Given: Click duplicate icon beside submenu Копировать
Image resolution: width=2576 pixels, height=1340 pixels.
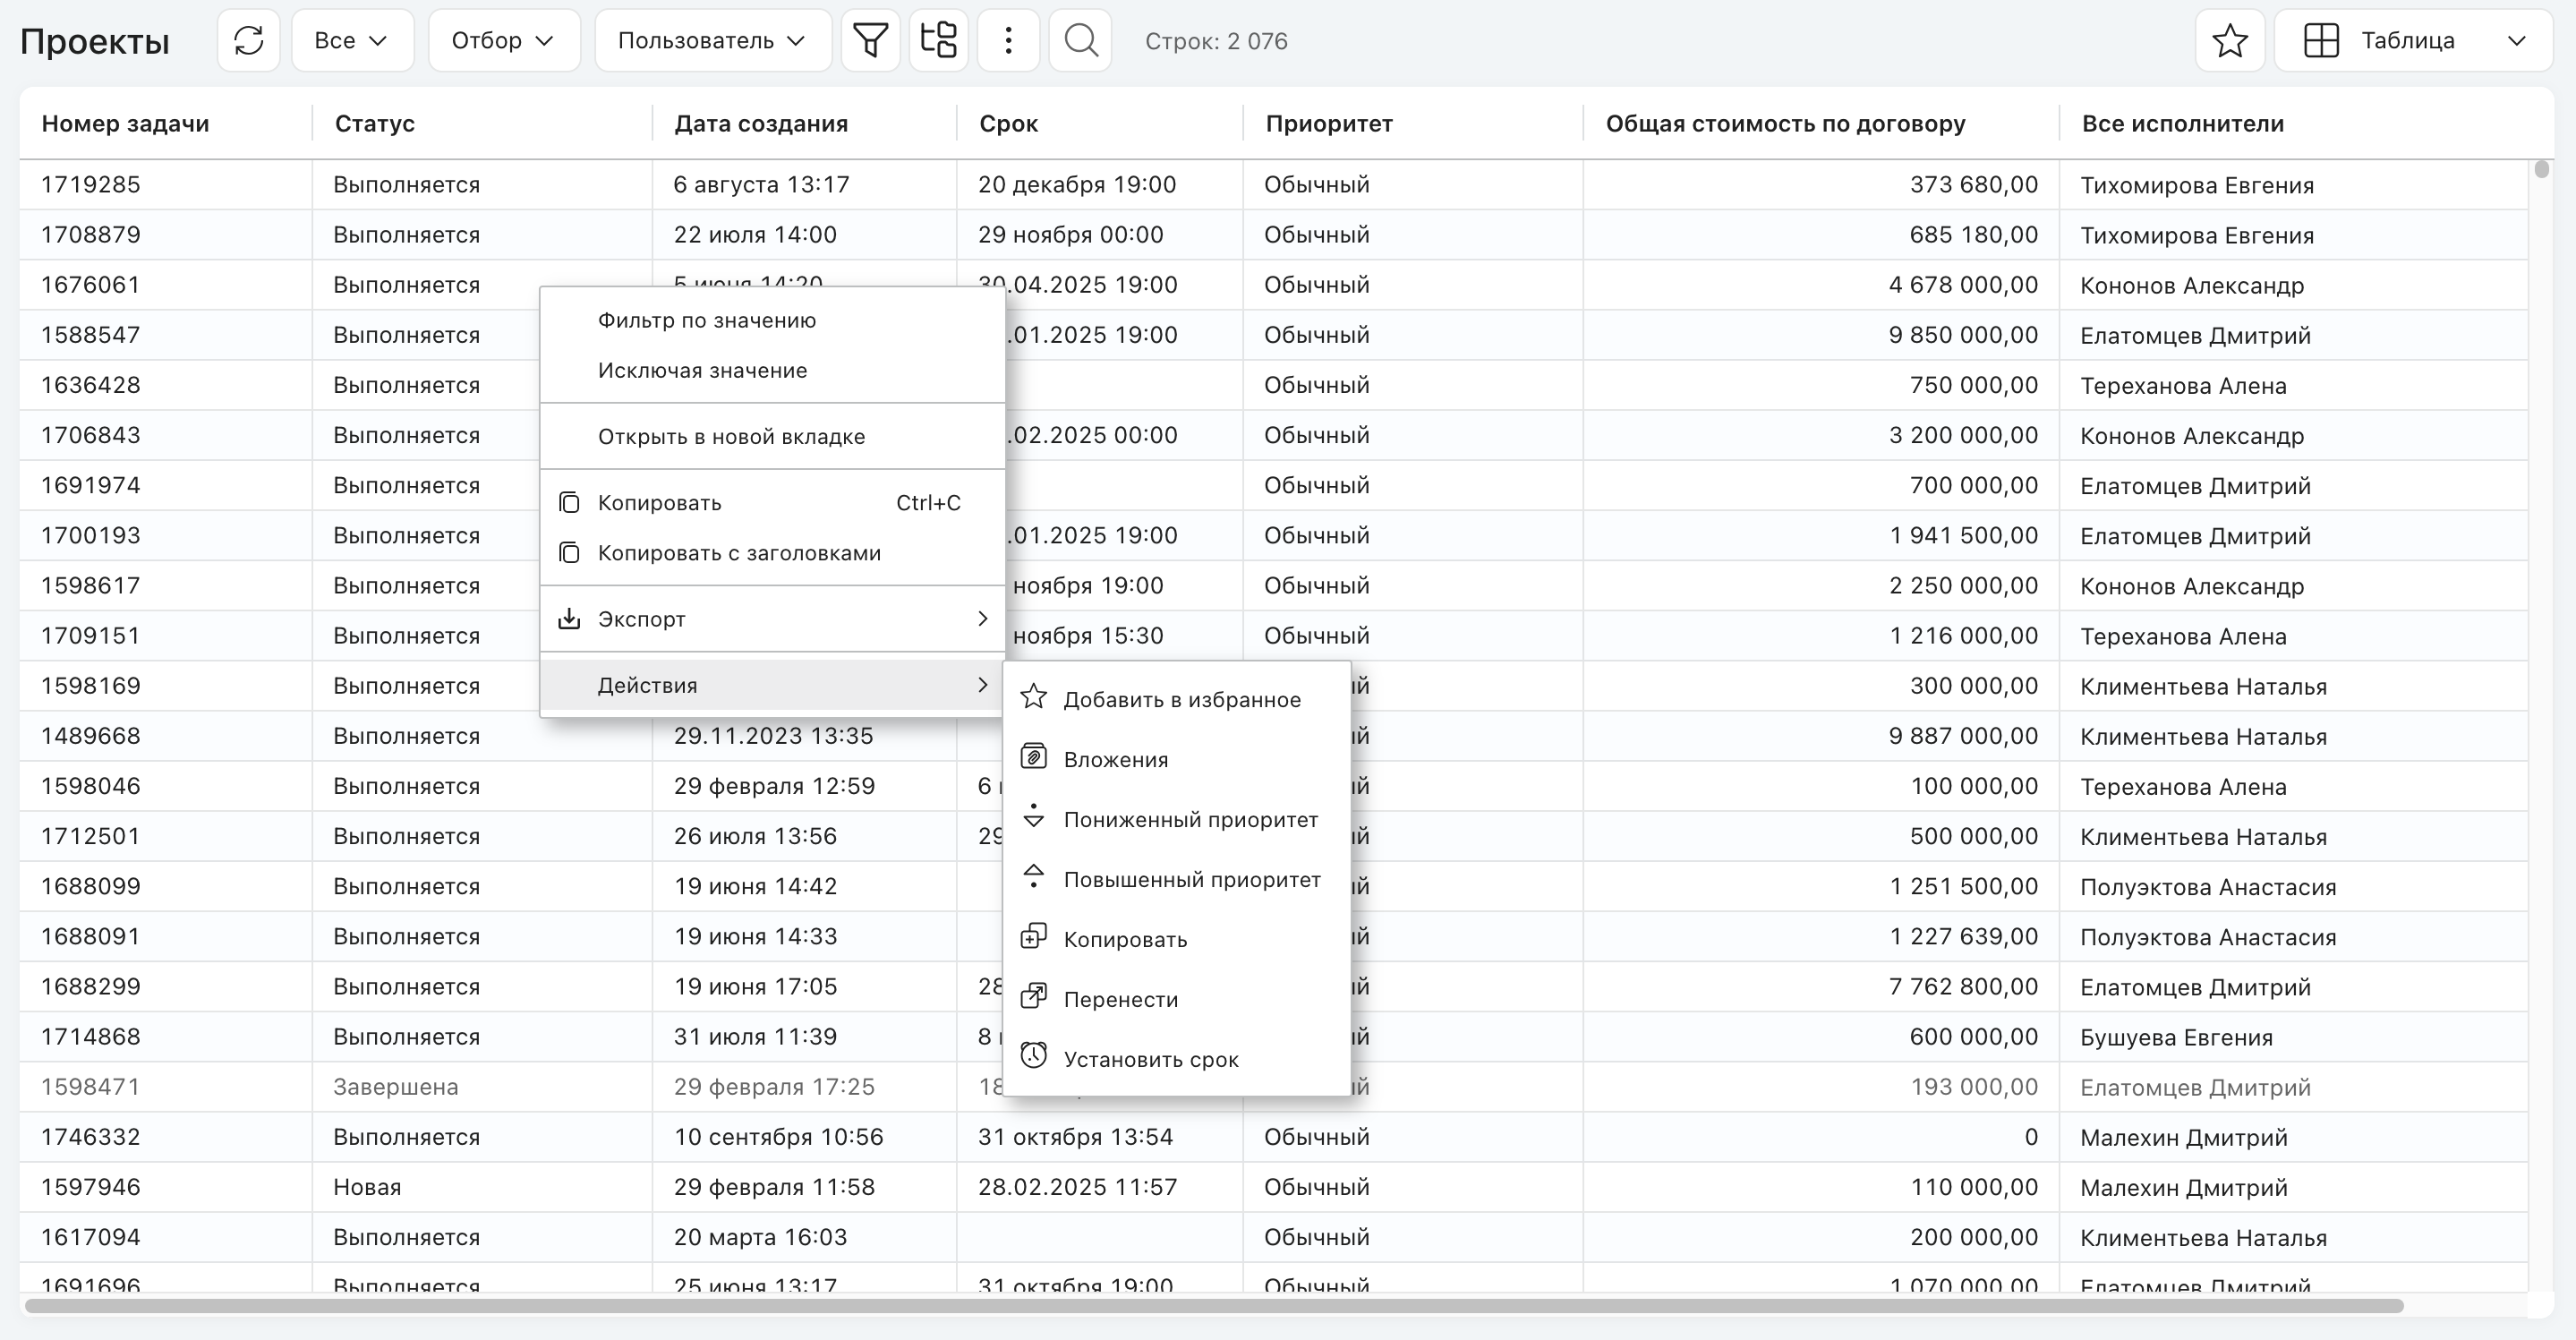Looking at the screenshot, I should 1034,937.
